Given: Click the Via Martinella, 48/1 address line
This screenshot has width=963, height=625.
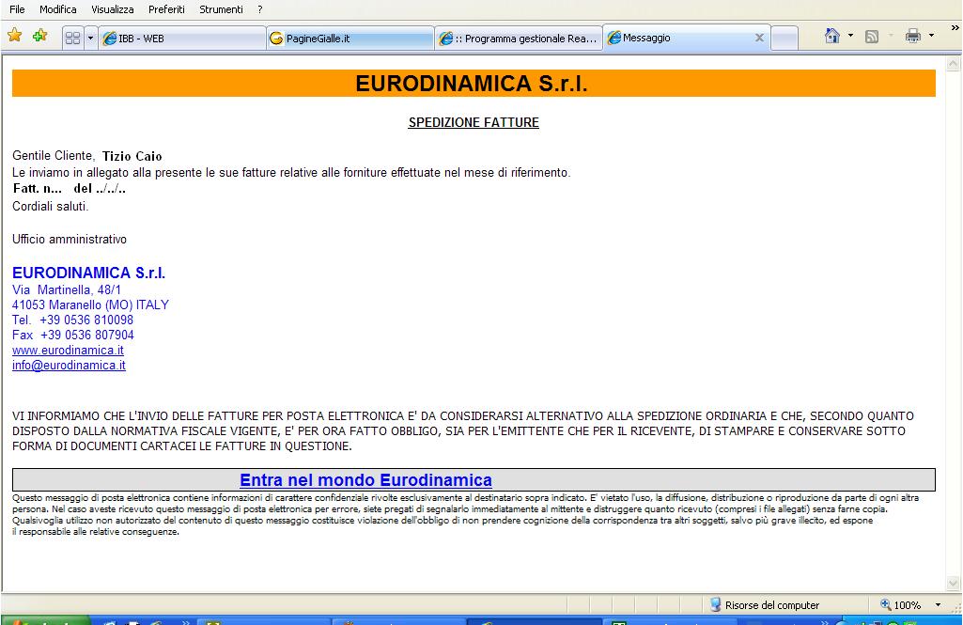Looking at the screenshot, I should (x=67, y=289).
